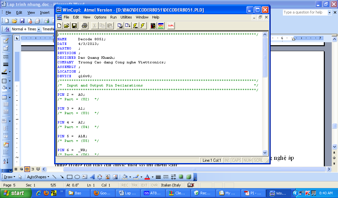Image resolution: width=338 pixels, height=198 pixels.
Task: Click into the Type a question for help box
Action: pos(305,13)
